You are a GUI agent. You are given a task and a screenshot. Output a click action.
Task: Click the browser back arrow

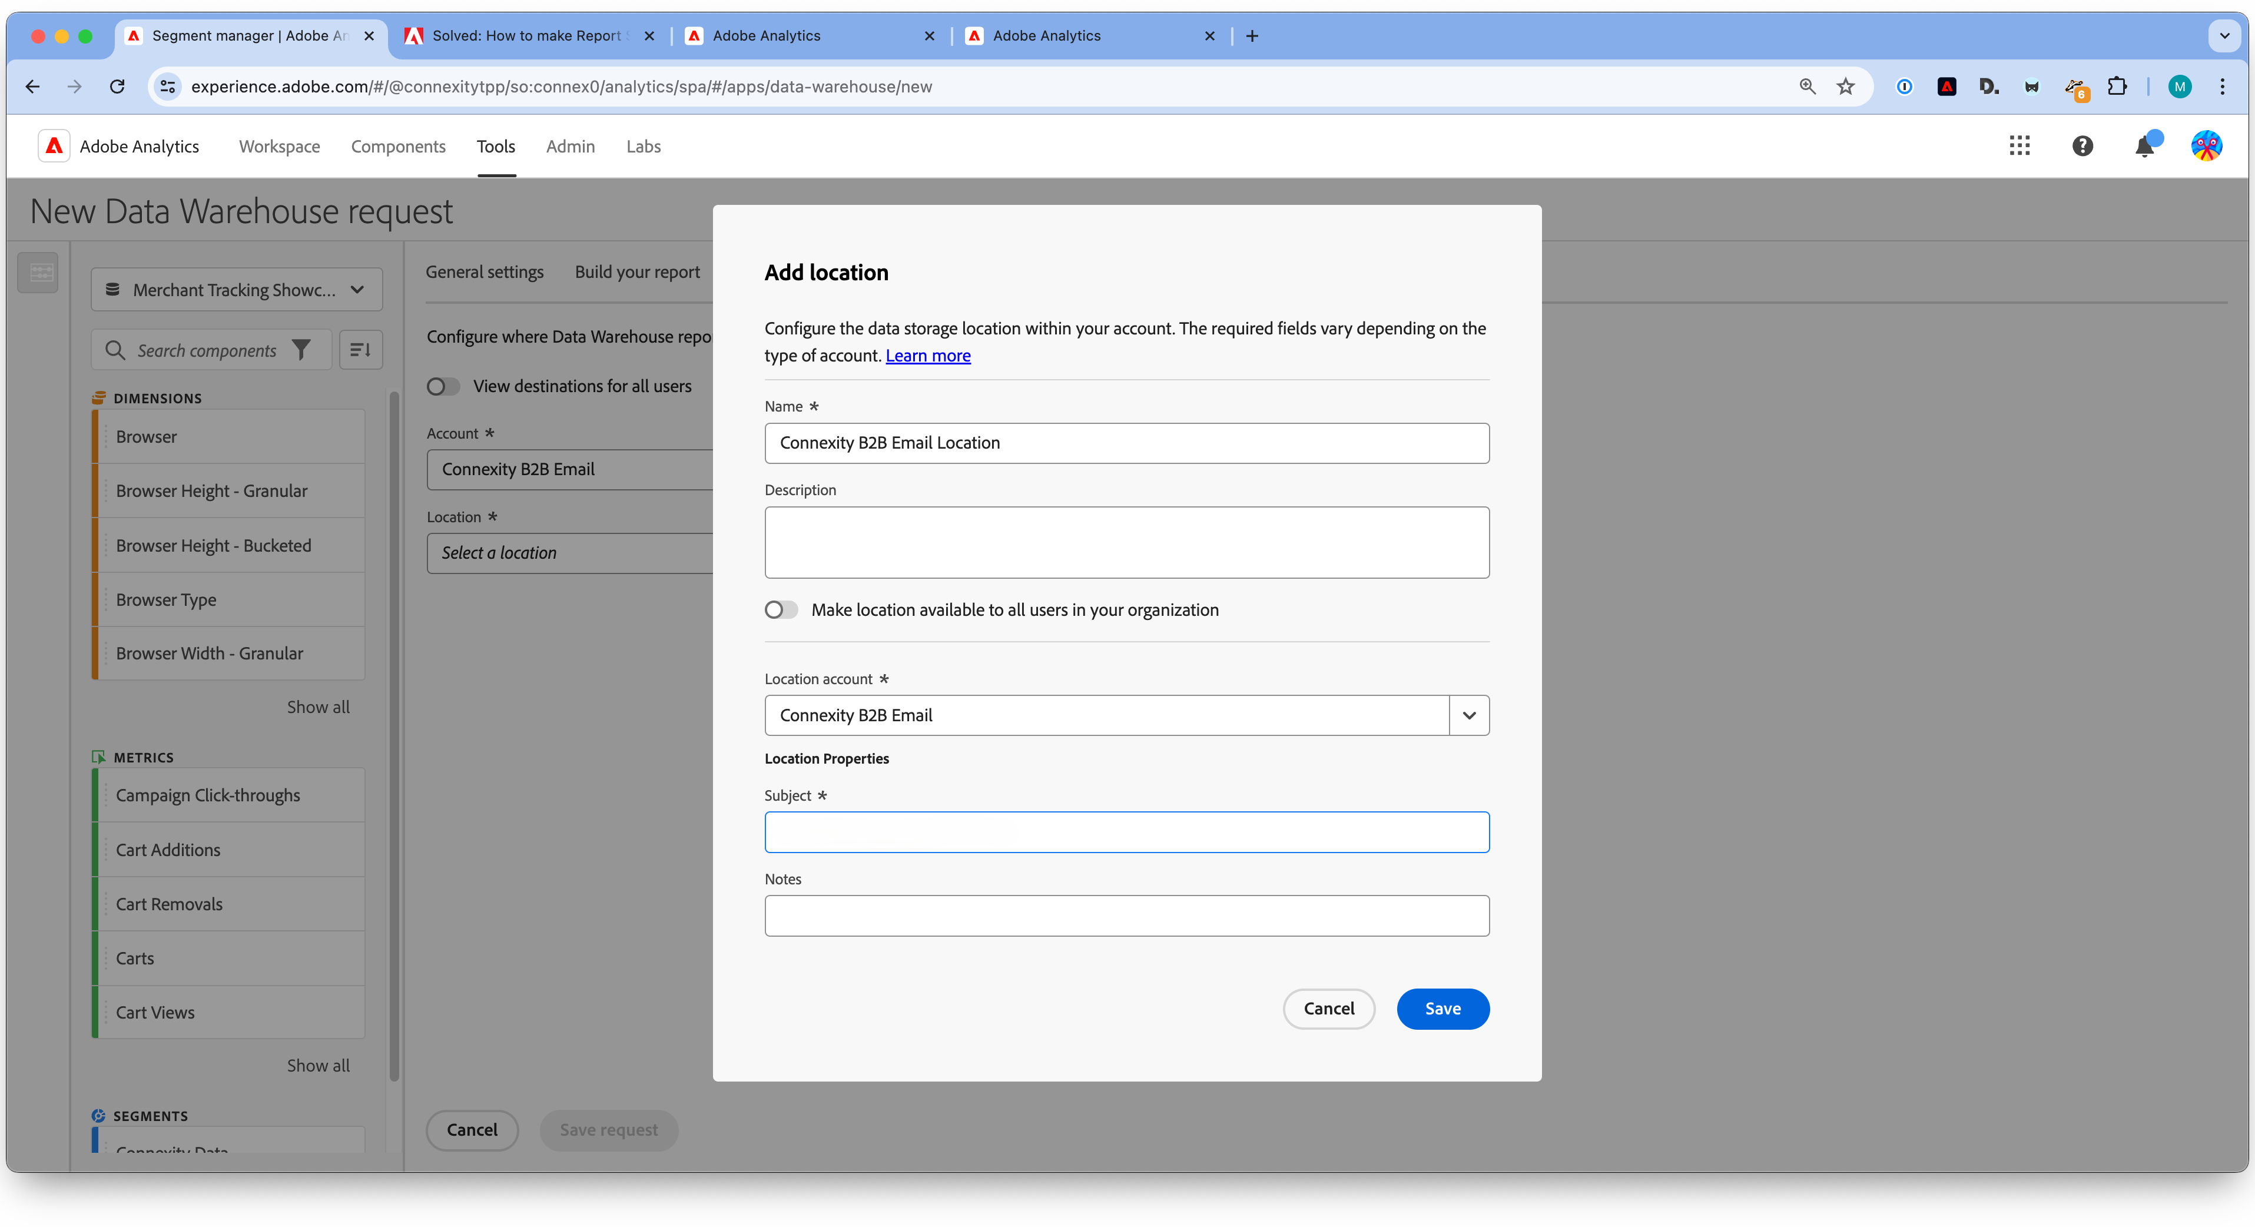pyautogui.click(x=33, y=87)
